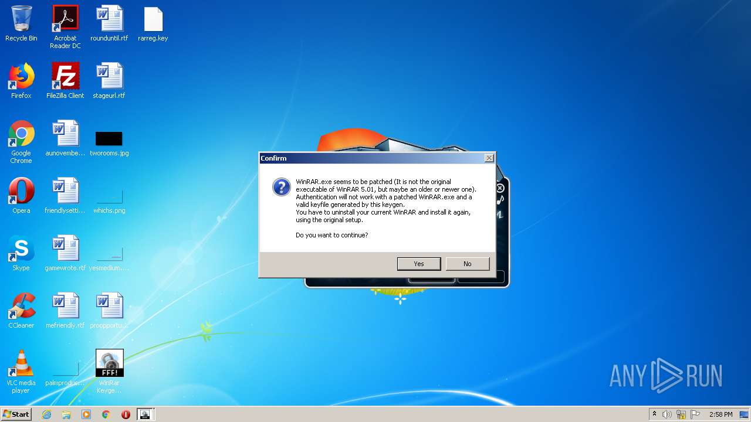
Task: Open Opera from the taskbar
Action: [x=126, y=414]
